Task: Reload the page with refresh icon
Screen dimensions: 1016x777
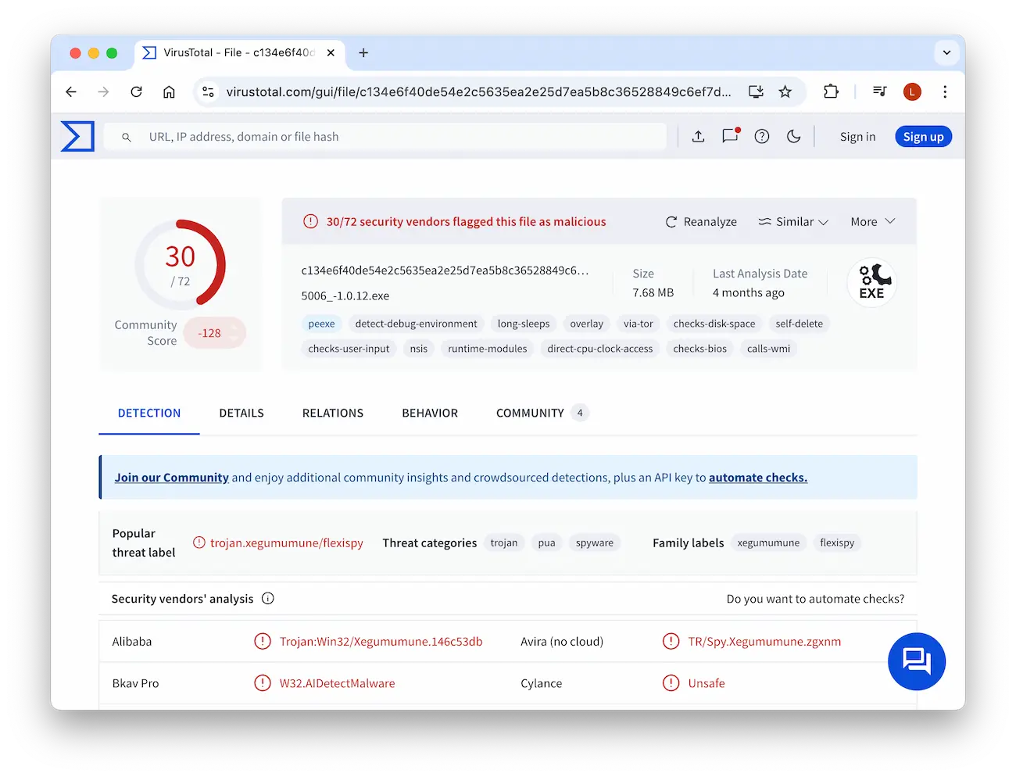Action: coord(136,91)
